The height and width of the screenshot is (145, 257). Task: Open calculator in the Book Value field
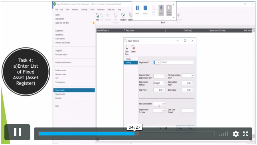pos(192,90)
